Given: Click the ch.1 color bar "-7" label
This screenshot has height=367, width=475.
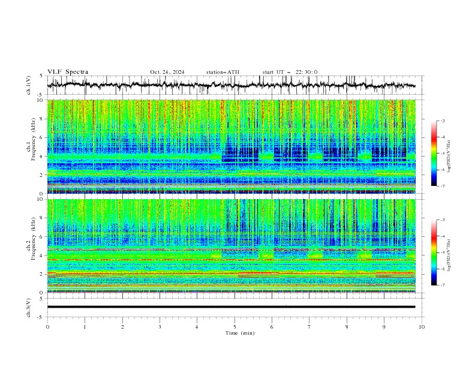Looking at the screenshot, I should click(x=442, y=186).
